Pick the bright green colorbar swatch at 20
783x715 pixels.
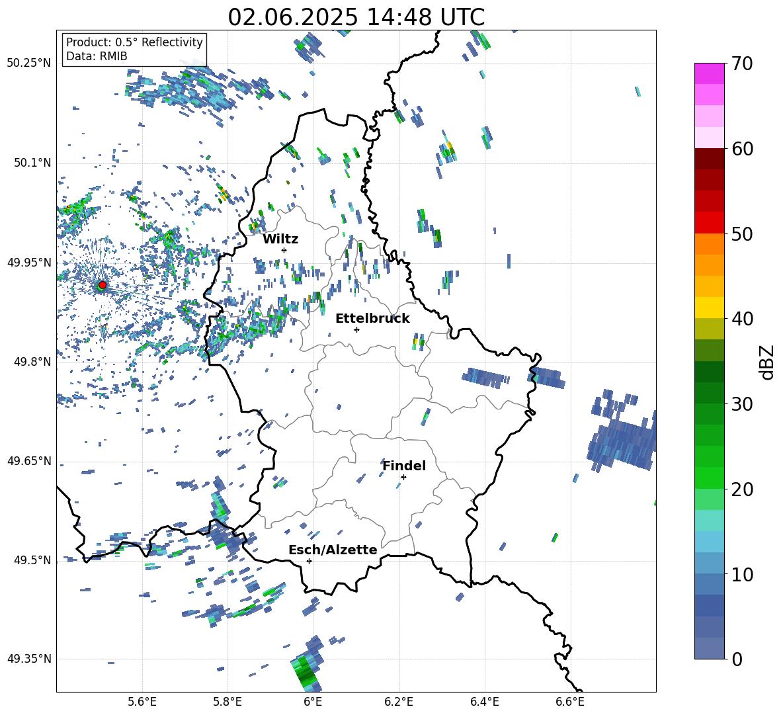[709, 478]
